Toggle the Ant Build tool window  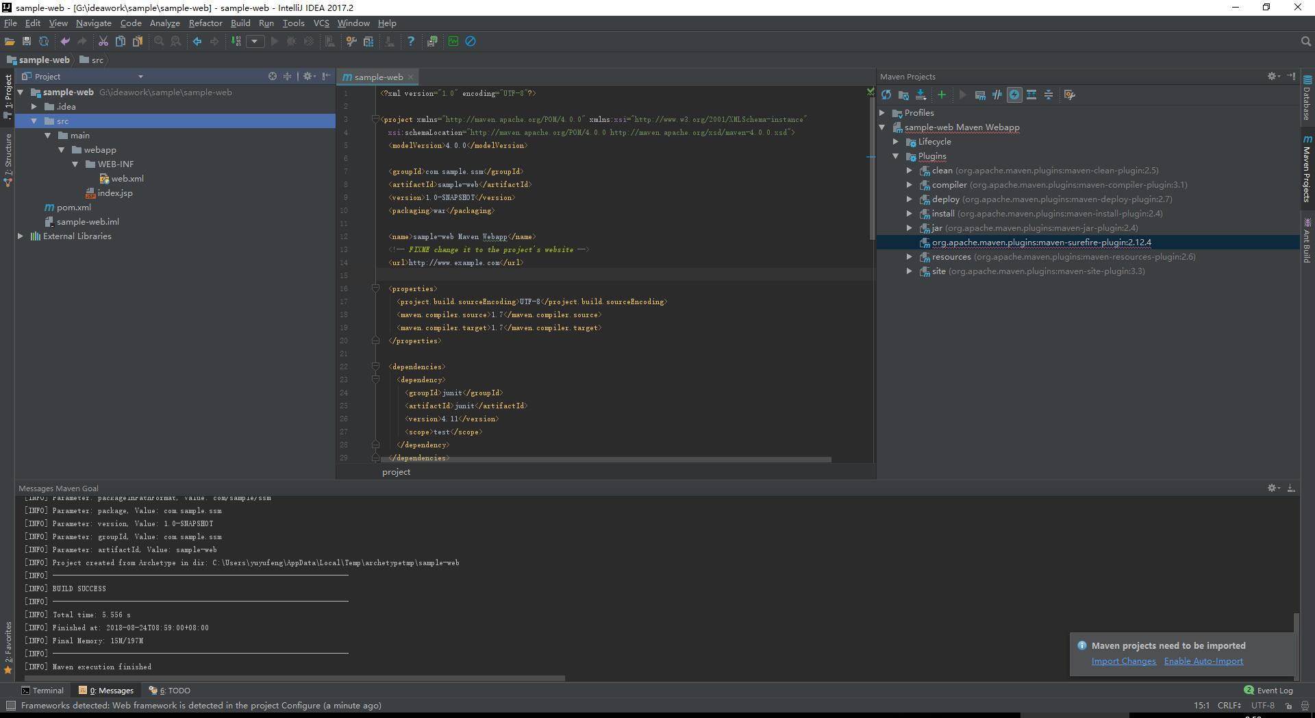tap(1307, 241)
